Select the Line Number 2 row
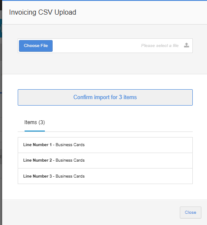The width and height of the screenshot is (207, 225). pyautogui.click(x=105, y=160)
